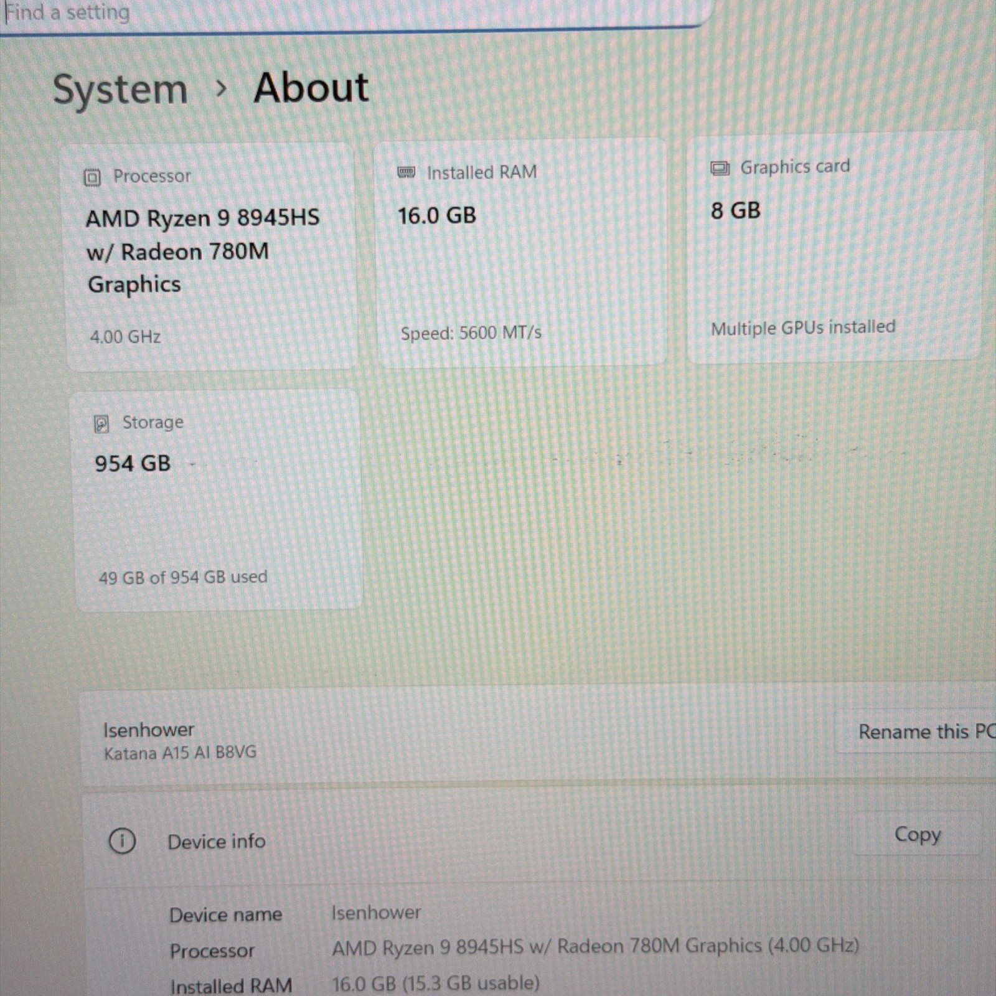Image resolution: width=996 pixels, height=996 pixels.
Task: Copy device info with Copy button
Action: coord(917,834)
